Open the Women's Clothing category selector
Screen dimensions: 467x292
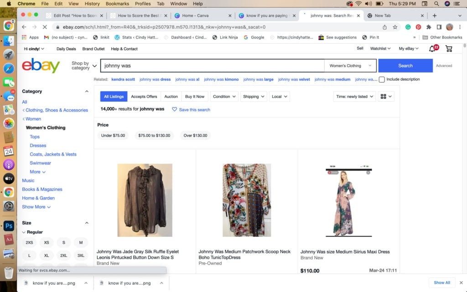[x=350, y=65]
